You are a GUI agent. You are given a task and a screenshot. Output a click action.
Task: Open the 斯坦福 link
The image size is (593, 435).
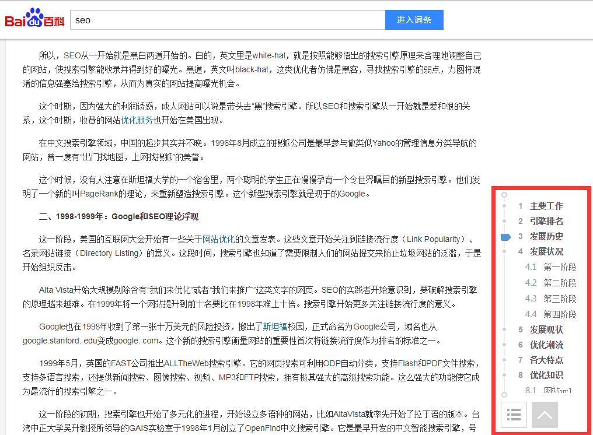click(275, 327)
